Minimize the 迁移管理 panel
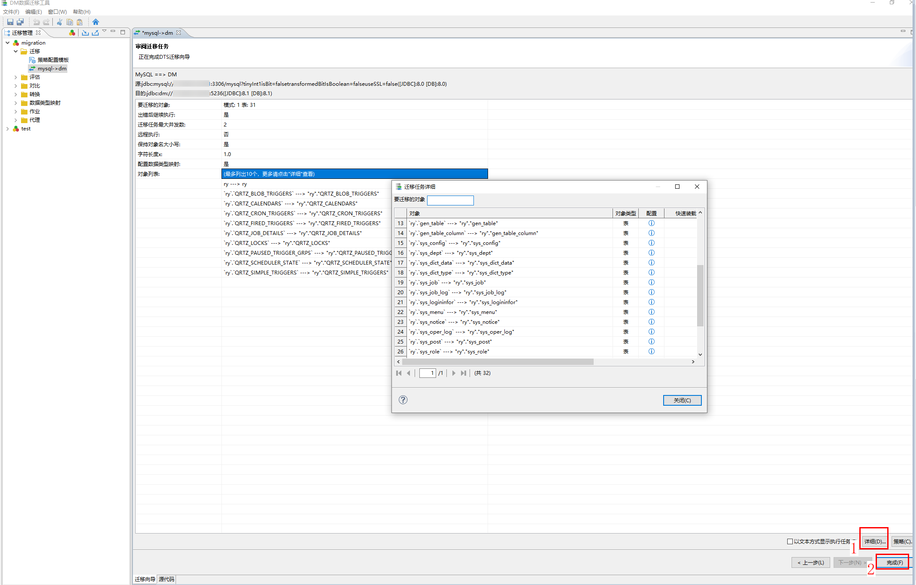916x585 pixels. tap(113, 31)
